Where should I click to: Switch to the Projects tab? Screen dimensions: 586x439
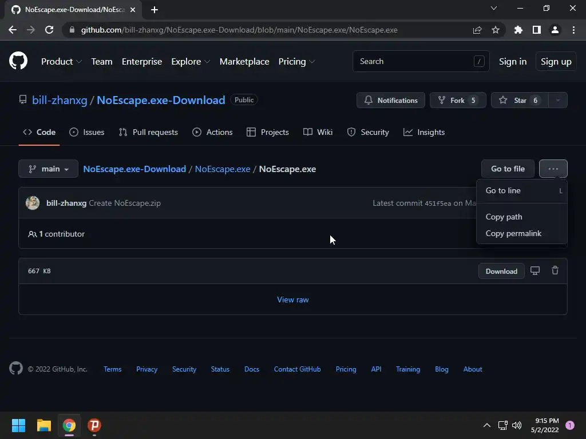(x=268, y=132)
